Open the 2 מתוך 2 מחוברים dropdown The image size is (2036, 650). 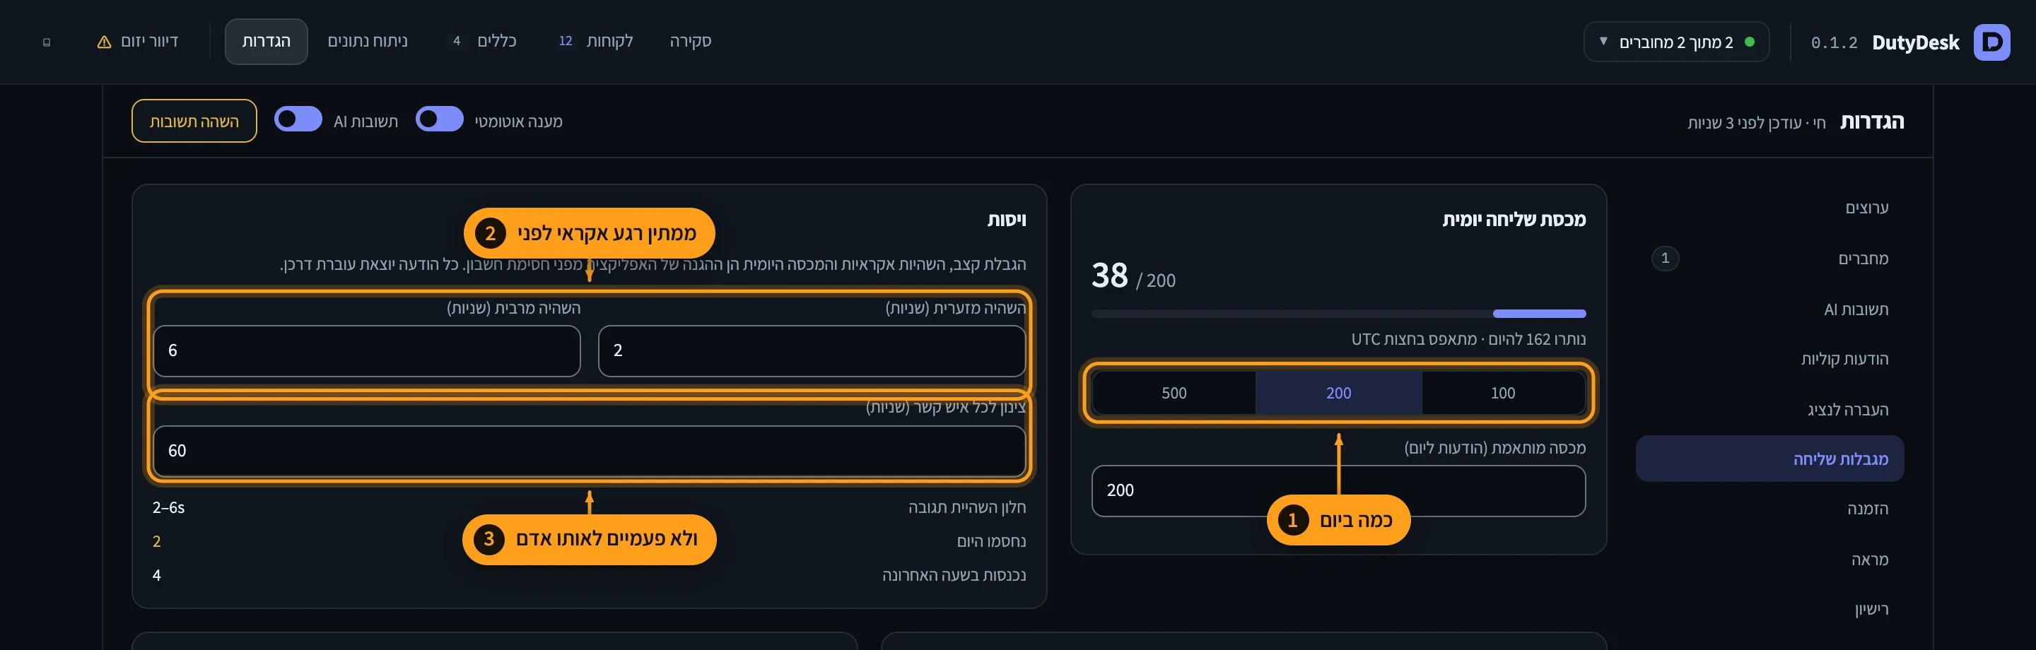click(x=1675, y=42)
